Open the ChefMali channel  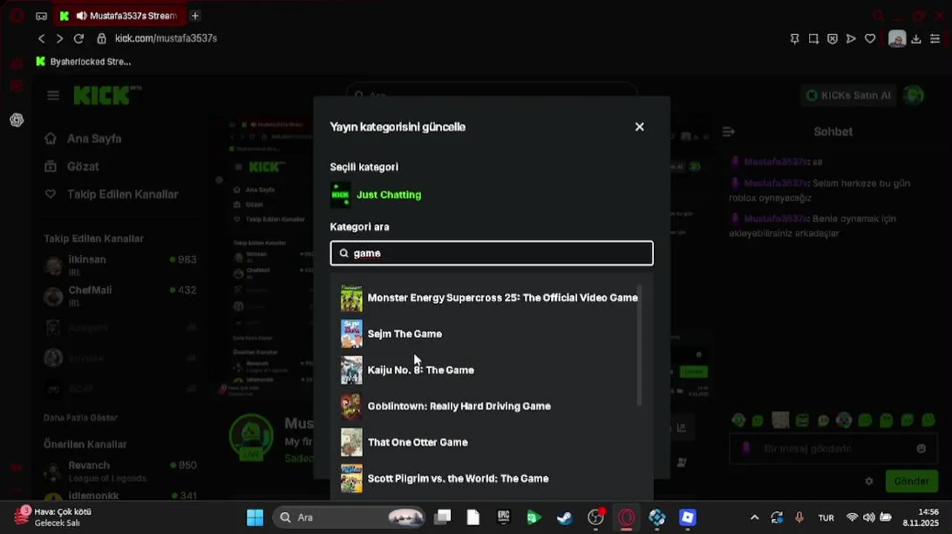[x=120, y=296]
